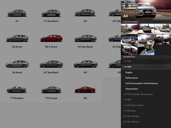Expand the 1.6 TDI Ultra section
Screen dimensions: 171x128
(146, 111)
